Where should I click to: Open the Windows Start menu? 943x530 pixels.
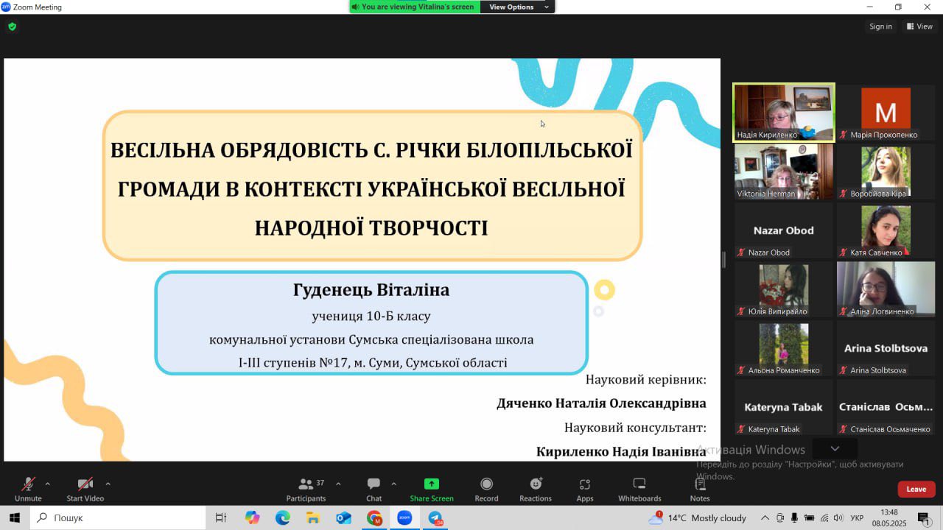(x=14, y=518)
